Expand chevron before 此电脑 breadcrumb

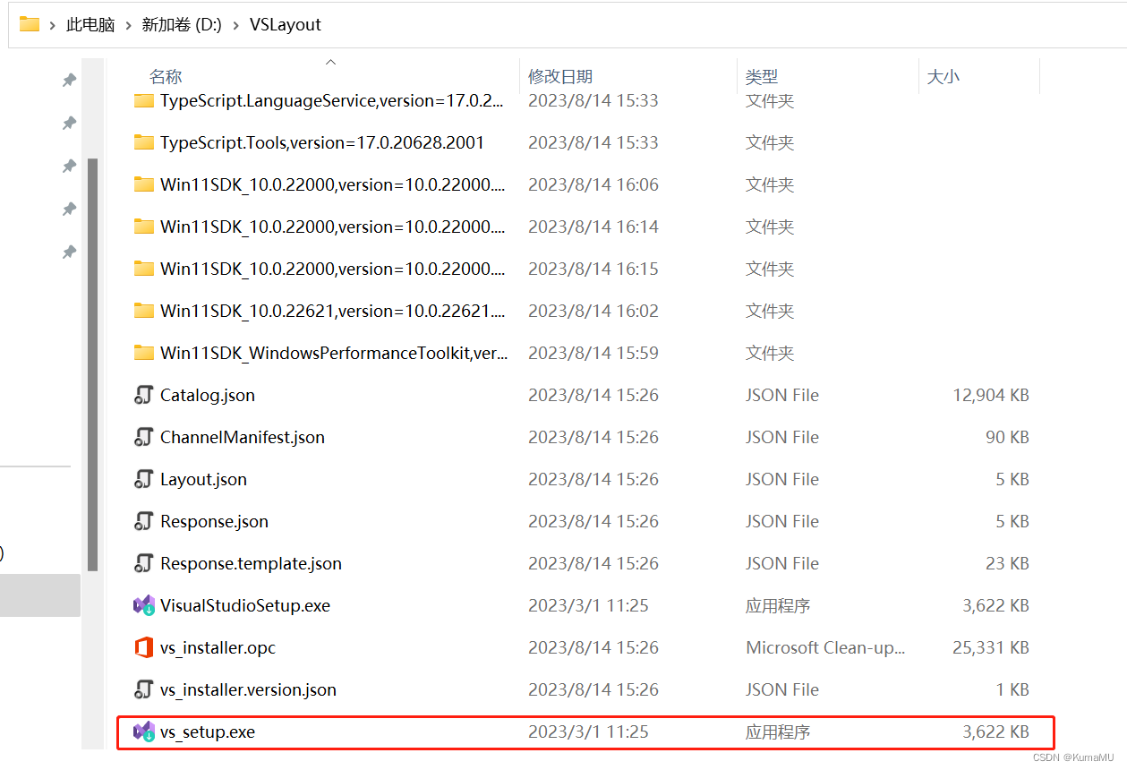click(53, 25)
